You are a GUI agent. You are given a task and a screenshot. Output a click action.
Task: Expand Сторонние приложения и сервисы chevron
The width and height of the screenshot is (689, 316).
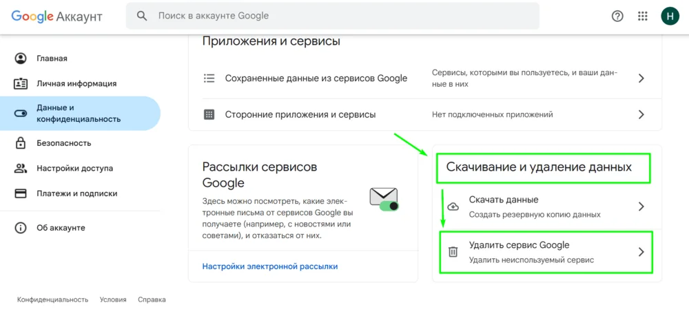coord(641,114)
